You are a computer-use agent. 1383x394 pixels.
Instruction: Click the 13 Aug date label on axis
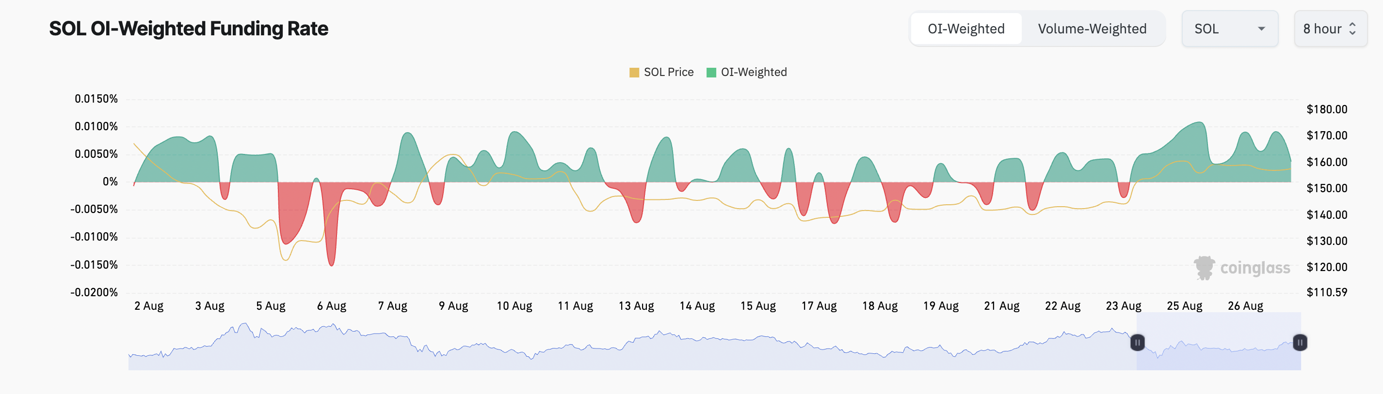[x=636, y=306]
